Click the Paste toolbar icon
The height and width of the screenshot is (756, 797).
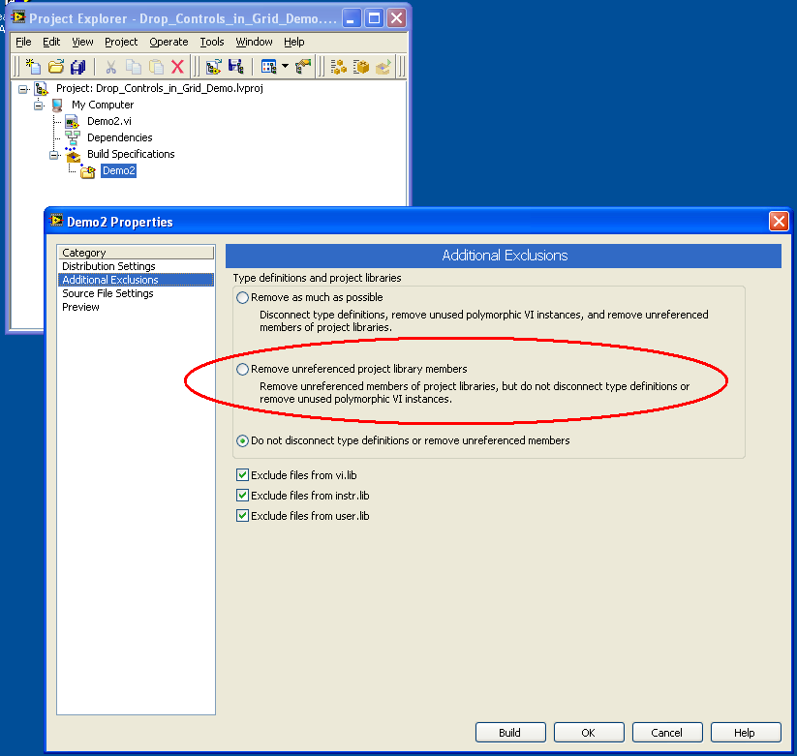(156, 67)
